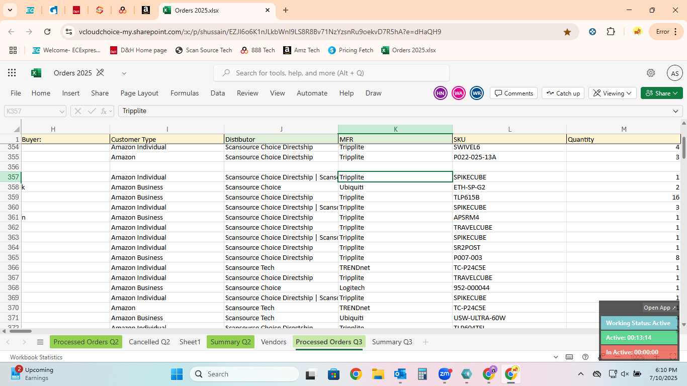The width and height of the screenshot is (687, 386).
Task: View site information icon in address bar
Action: (x=69, y=32)
